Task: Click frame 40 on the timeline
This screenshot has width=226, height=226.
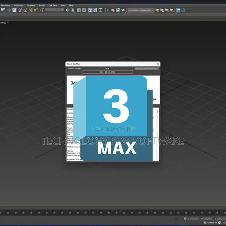Action: coord(78,213)
